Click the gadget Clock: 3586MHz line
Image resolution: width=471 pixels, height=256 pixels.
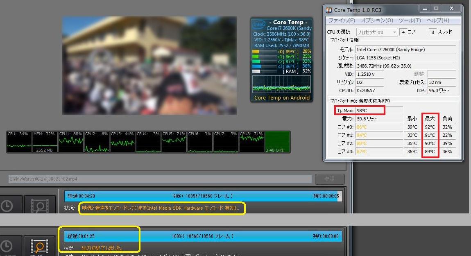click(282, 34)
